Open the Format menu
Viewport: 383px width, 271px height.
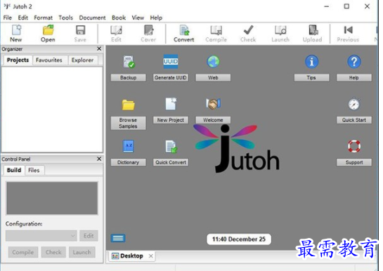[44, 18]
